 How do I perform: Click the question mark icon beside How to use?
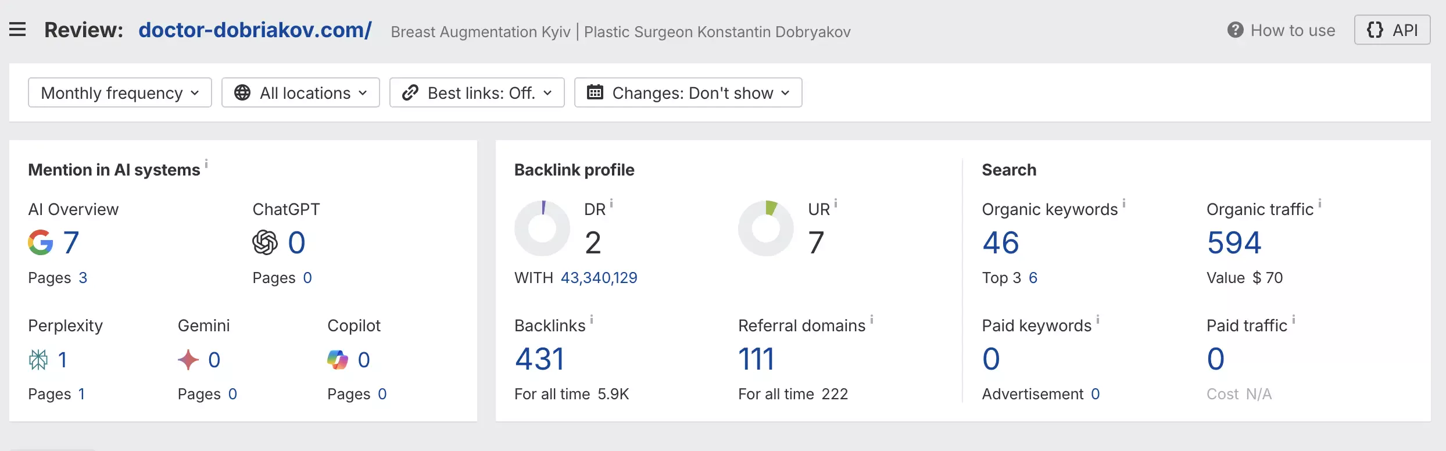(1236, 30)
